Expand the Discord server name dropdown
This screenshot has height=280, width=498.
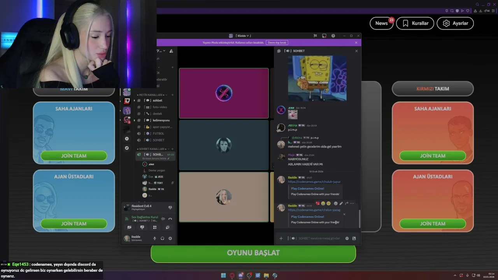tap(164, 51)
